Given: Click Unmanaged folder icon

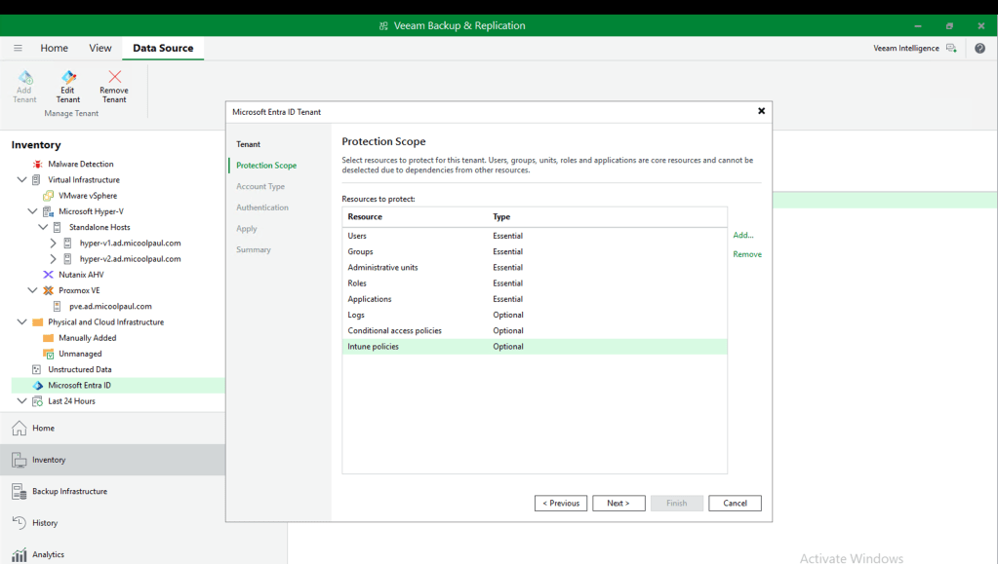Looking at the screenshot, I should [x=48, y=355].
